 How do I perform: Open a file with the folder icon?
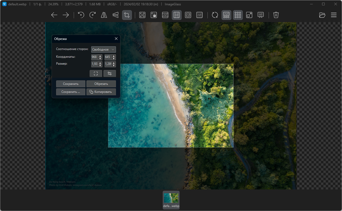point(322,15)
